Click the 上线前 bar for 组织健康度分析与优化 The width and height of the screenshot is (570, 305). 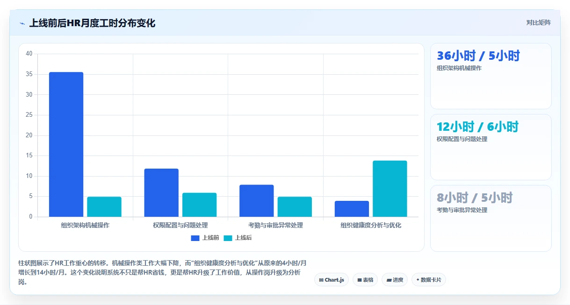pyautogui.click(x=352, y=209)
